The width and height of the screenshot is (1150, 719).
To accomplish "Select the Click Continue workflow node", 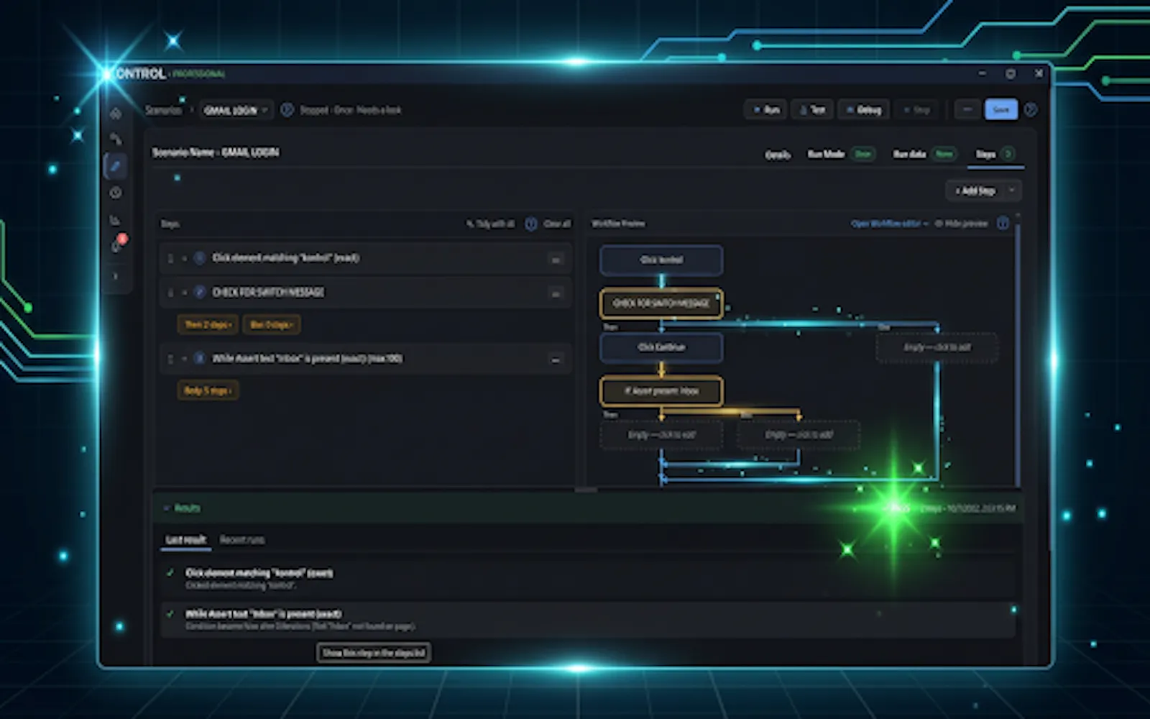I will pyautogui.click(x=661, y=347).
